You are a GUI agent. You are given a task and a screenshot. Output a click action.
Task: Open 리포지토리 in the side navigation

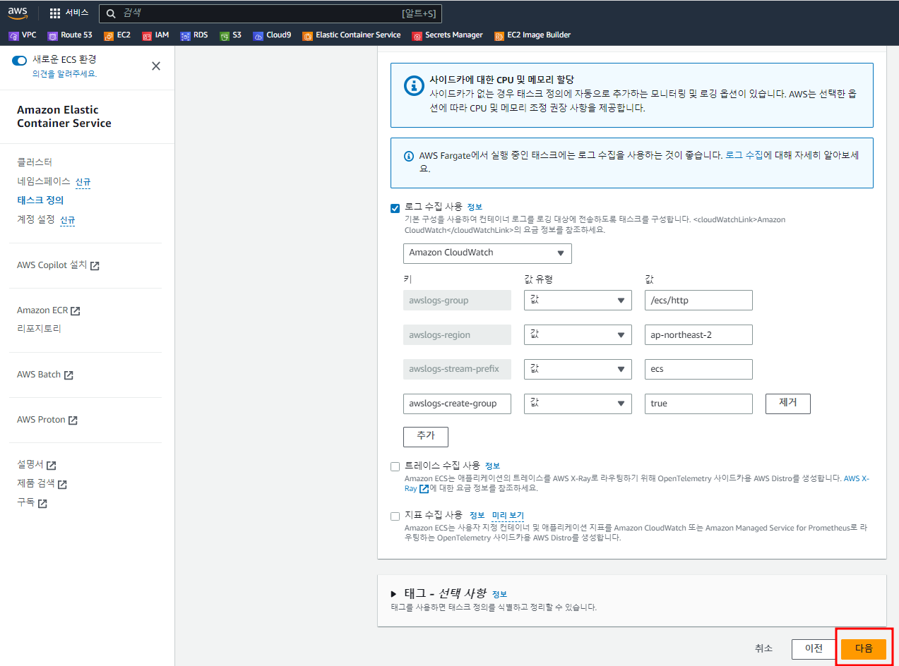point(40,329)
